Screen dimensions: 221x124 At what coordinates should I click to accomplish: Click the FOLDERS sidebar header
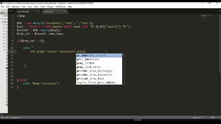point(4,19)
